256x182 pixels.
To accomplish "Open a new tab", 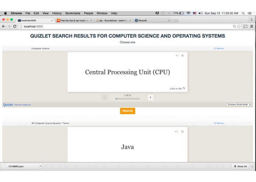I will pos(176,20).
